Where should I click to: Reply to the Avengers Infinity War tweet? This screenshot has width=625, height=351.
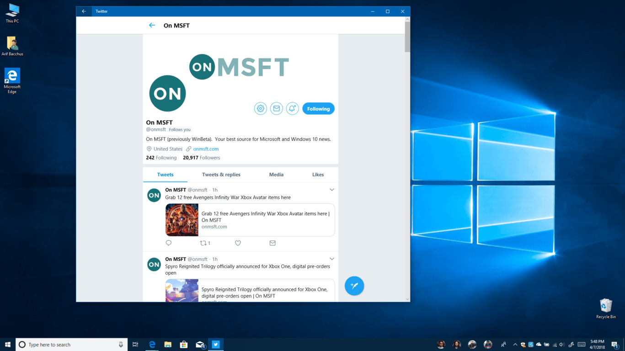(x=169, y=243)
